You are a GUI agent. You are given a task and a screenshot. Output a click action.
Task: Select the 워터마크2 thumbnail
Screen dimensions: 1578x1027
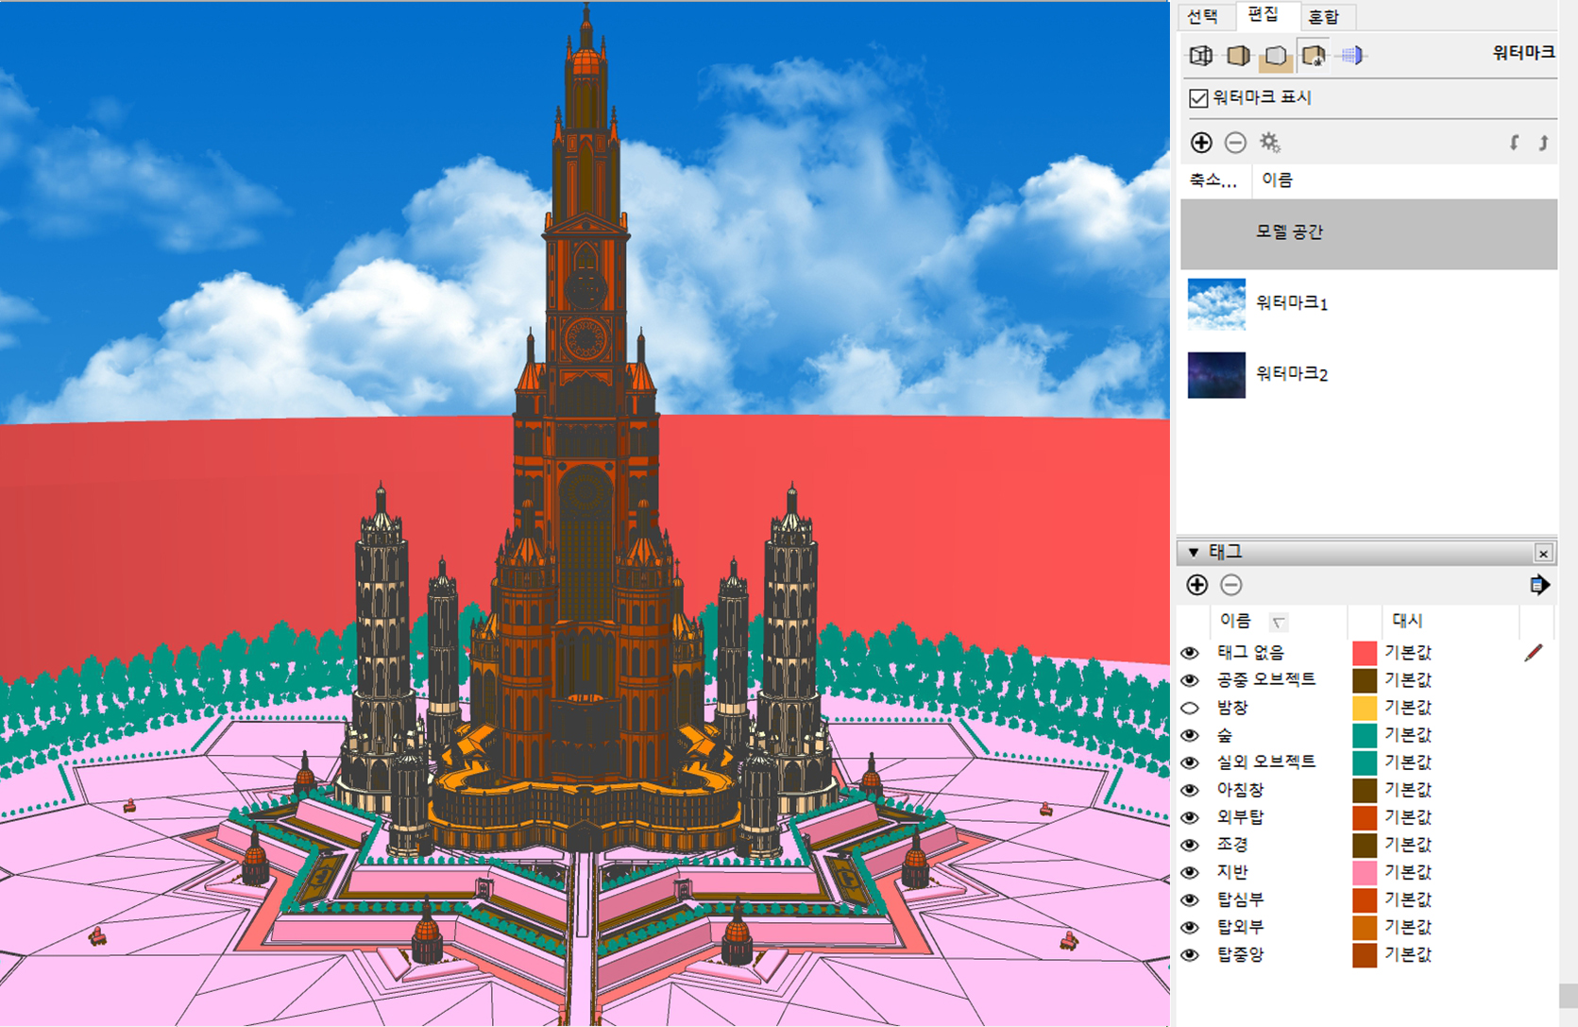pyautogui.click(x=1216, y=375)
